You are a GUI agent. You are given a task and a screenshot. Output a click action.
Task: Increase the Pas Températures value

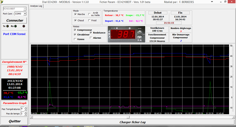tap(26, 107)
